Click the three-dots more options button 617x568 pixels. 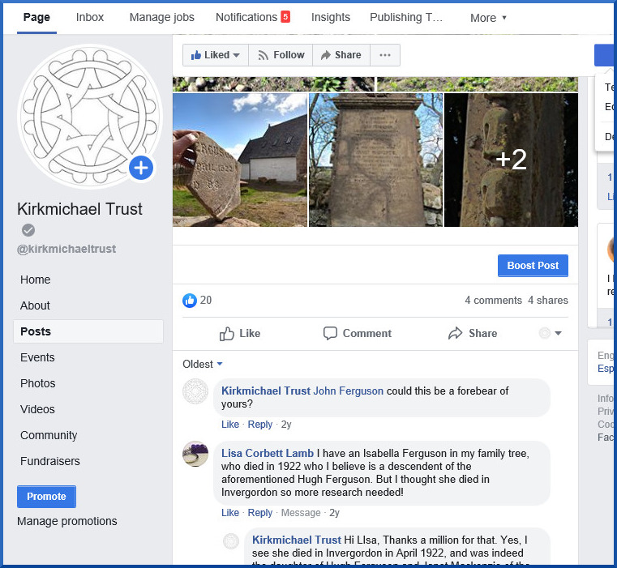pyautogui.click(x=384, y=55)
